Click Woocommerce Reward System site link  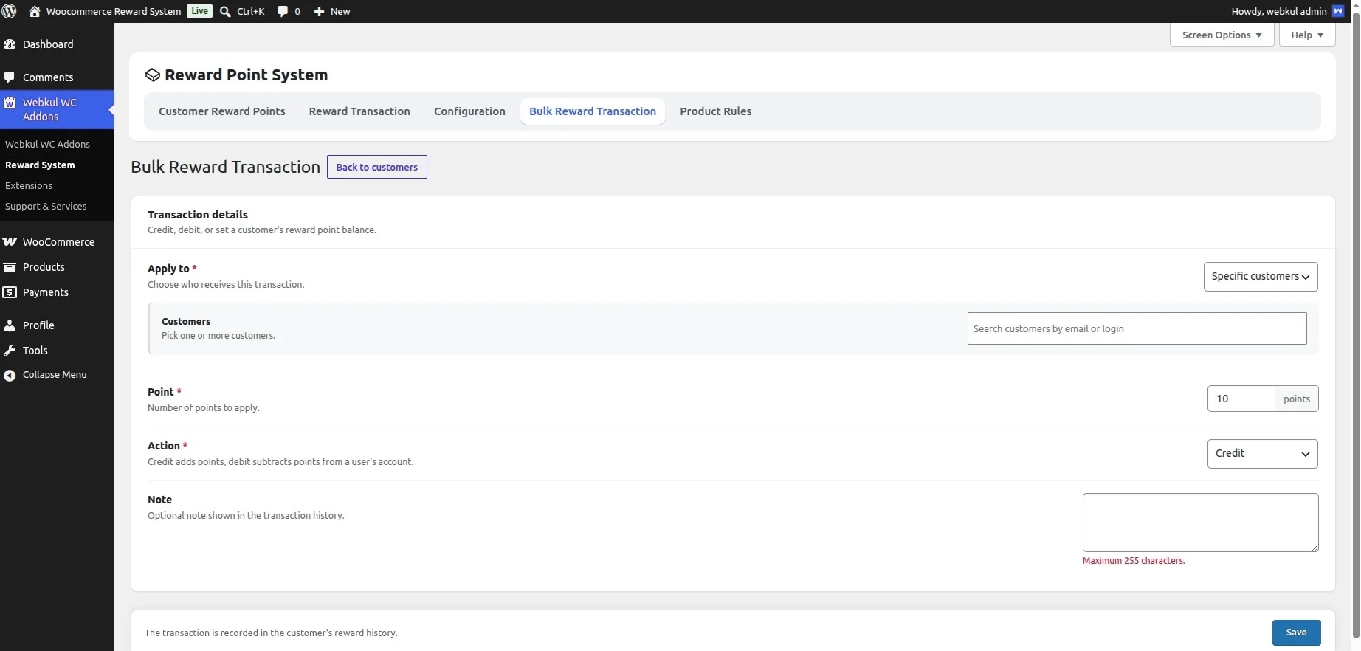pyautogui.click(x=114, y=11)
